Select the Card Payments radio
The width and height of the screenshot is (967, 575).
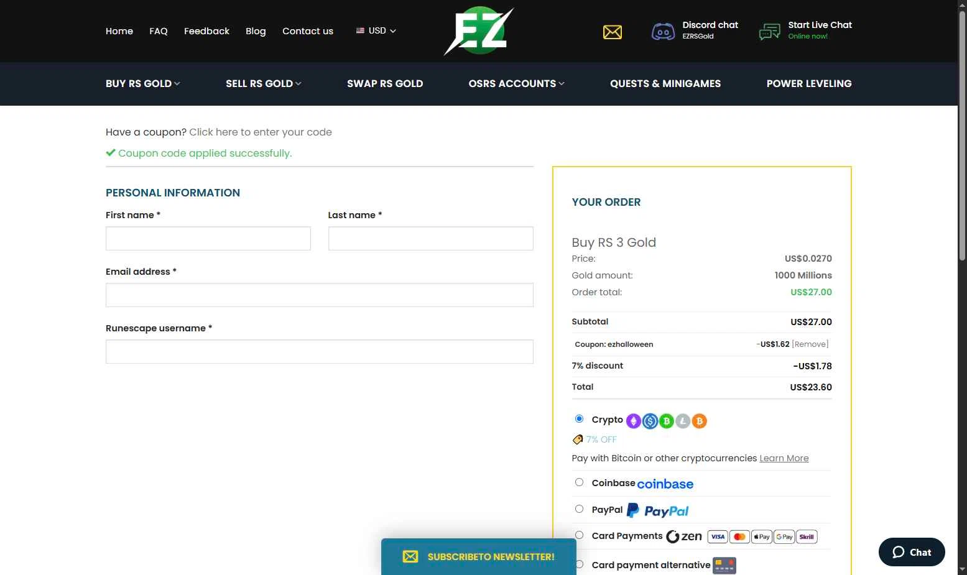point(579,535)
